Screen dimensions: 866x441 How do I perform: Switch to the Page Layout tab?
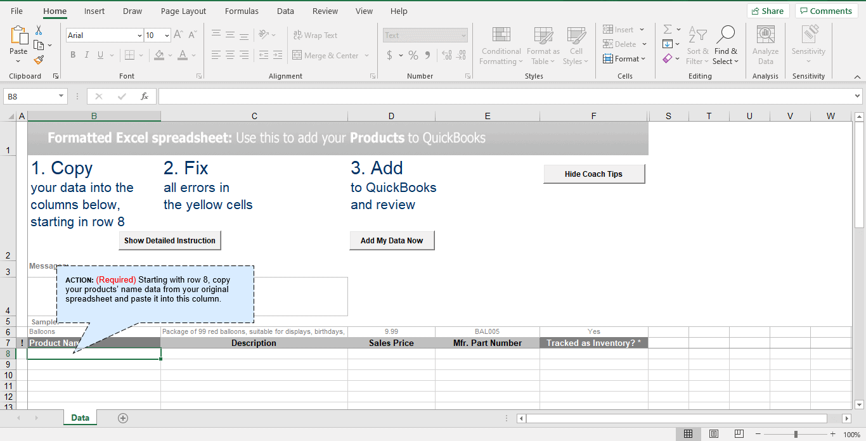pyautogui.click(x=183, y=11)
